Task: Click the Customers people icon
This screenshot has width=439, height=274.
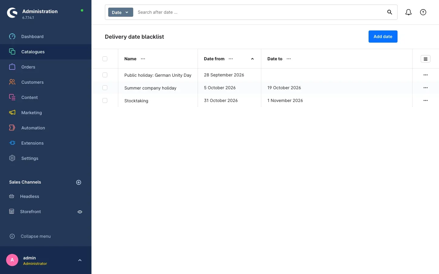Action: (x=12, y=82)
